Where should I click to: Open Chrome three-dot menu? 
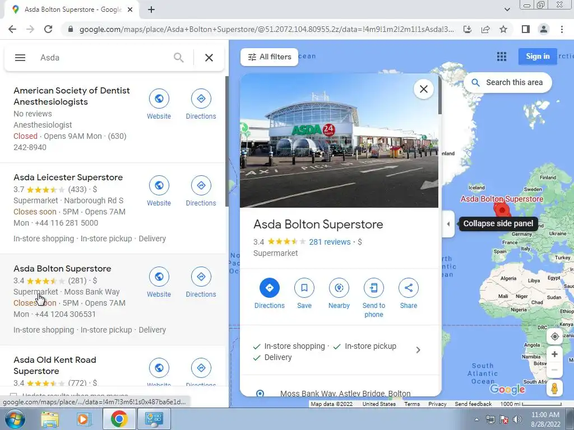point(562,29)
